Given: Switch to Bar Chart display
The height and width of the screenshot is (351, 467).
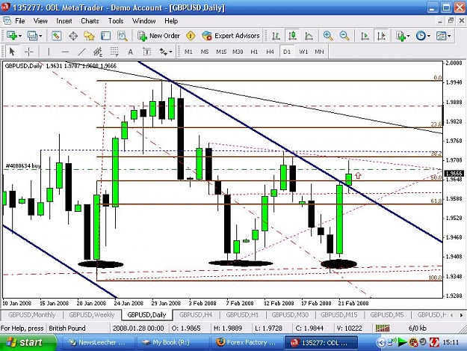Looking at the screenshot, I should coord(276,36).
